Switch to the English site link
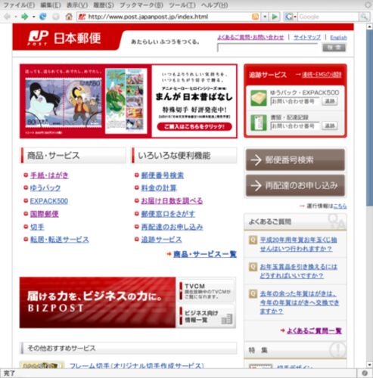Viewport: 373px width, 378px height. [x=338, y=38]
